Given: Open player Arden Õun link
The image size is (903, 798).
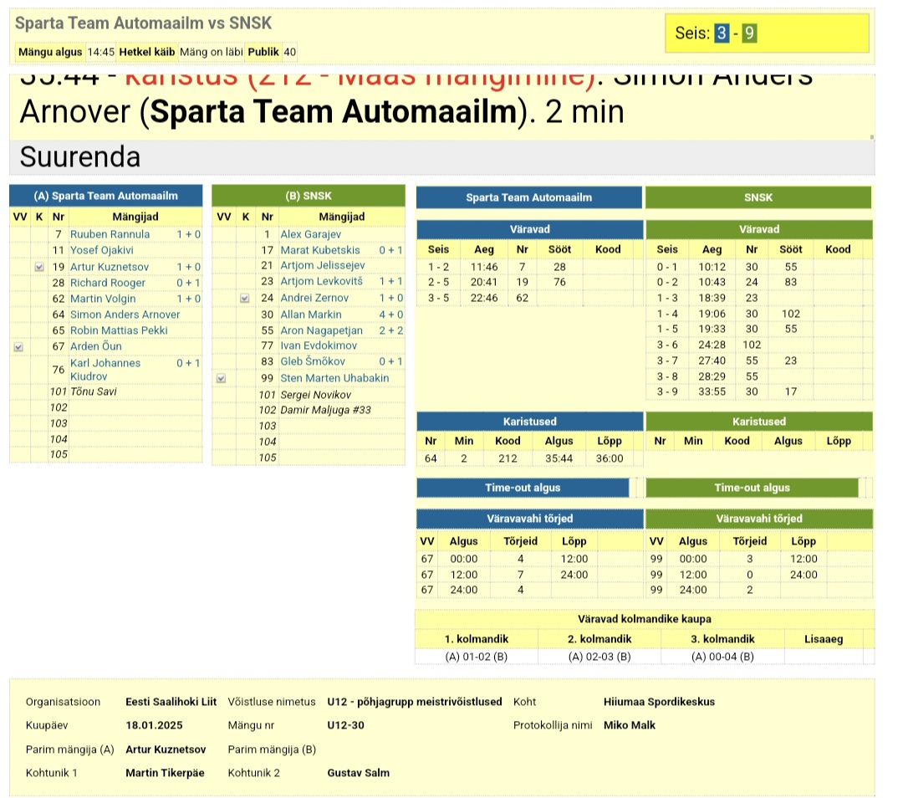Looking at the screenshot, I should click(x=96, y=346).
